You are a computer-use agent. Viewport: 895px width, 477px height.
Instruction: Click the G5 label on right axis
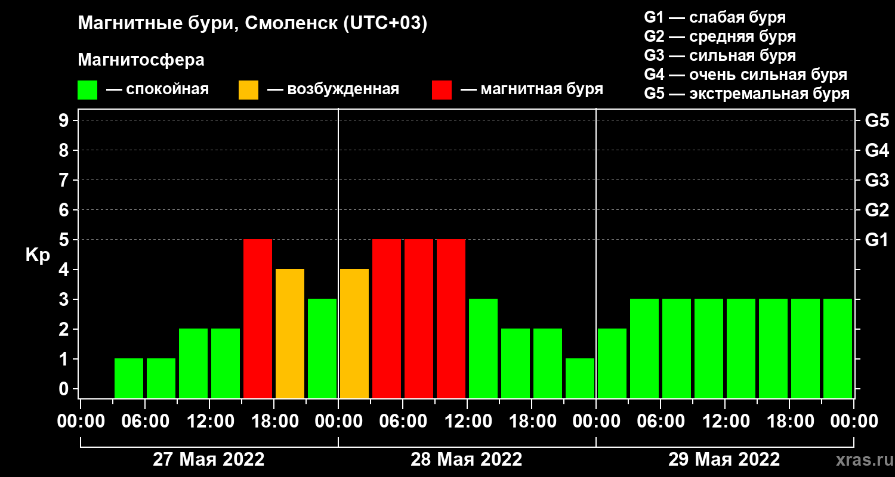877,120
